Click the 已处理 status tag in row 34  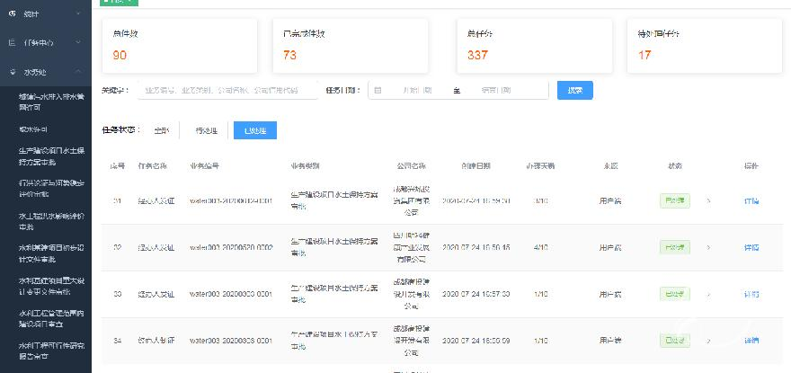click(x=673, y=341)
